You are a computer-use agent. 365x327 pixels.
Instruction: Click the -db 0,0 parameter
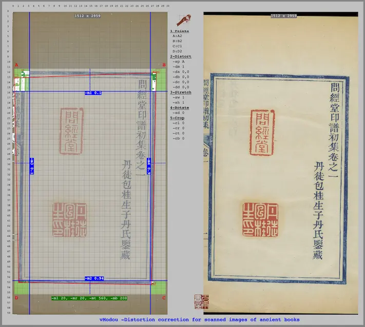[x=181, y=77]
